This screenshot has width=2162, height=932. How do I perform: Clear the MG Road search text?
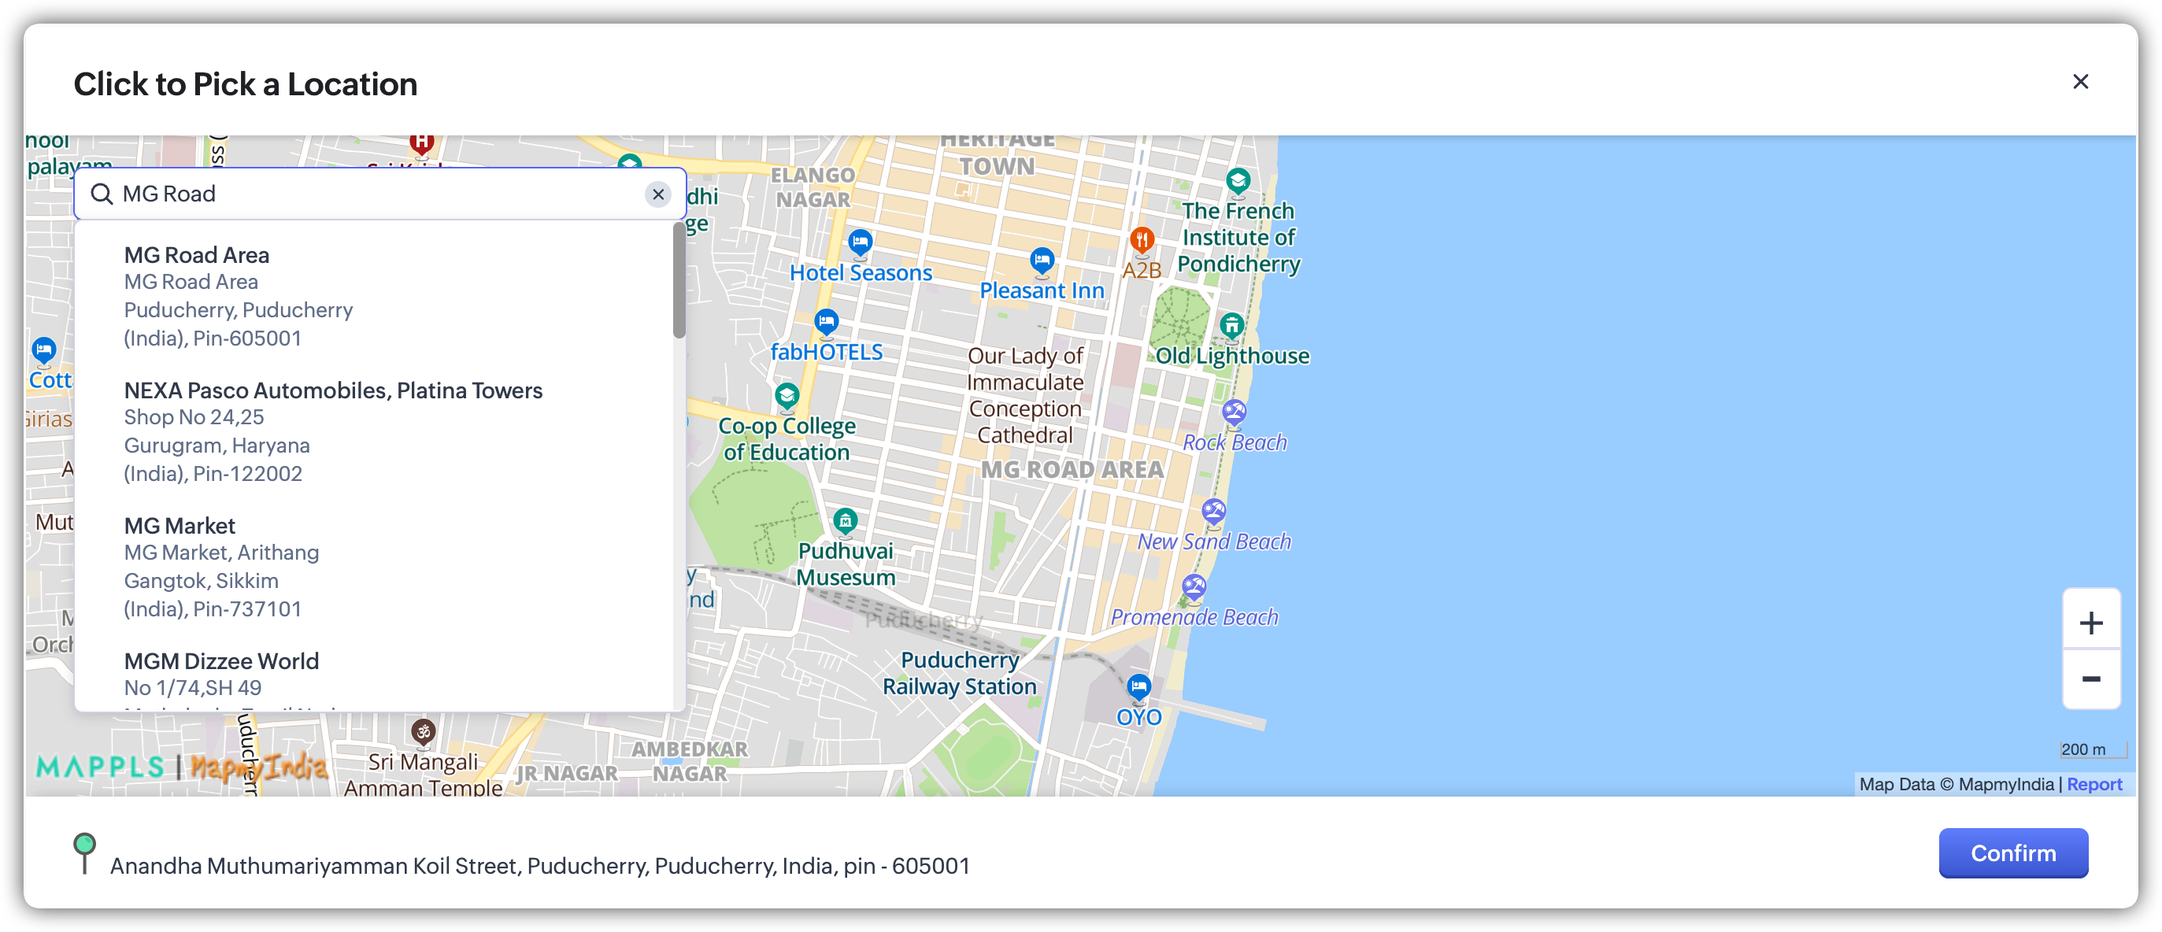[x=658, y=194]
